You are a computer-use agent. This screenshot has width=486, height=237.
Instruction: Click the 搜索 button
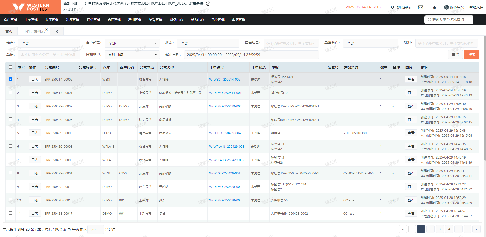[x=472, y=55]
